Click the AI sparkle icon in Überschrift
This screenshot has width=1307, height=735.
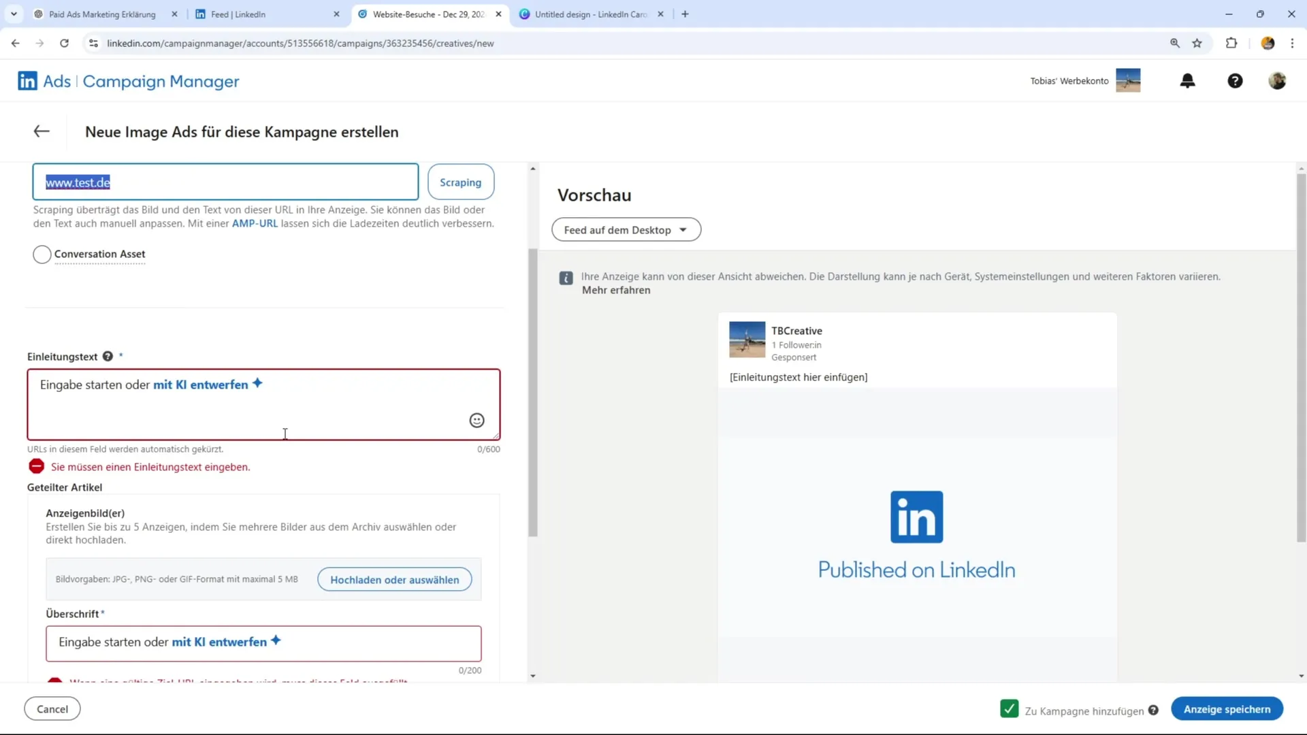276,640
